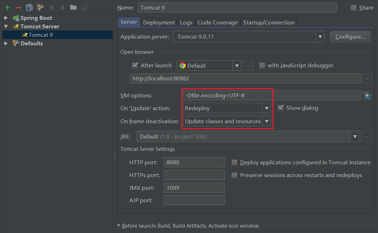This screenshot has height=233, width=378.
Task: Move configuration down with the arrow icon
Action: coord(62,7)
